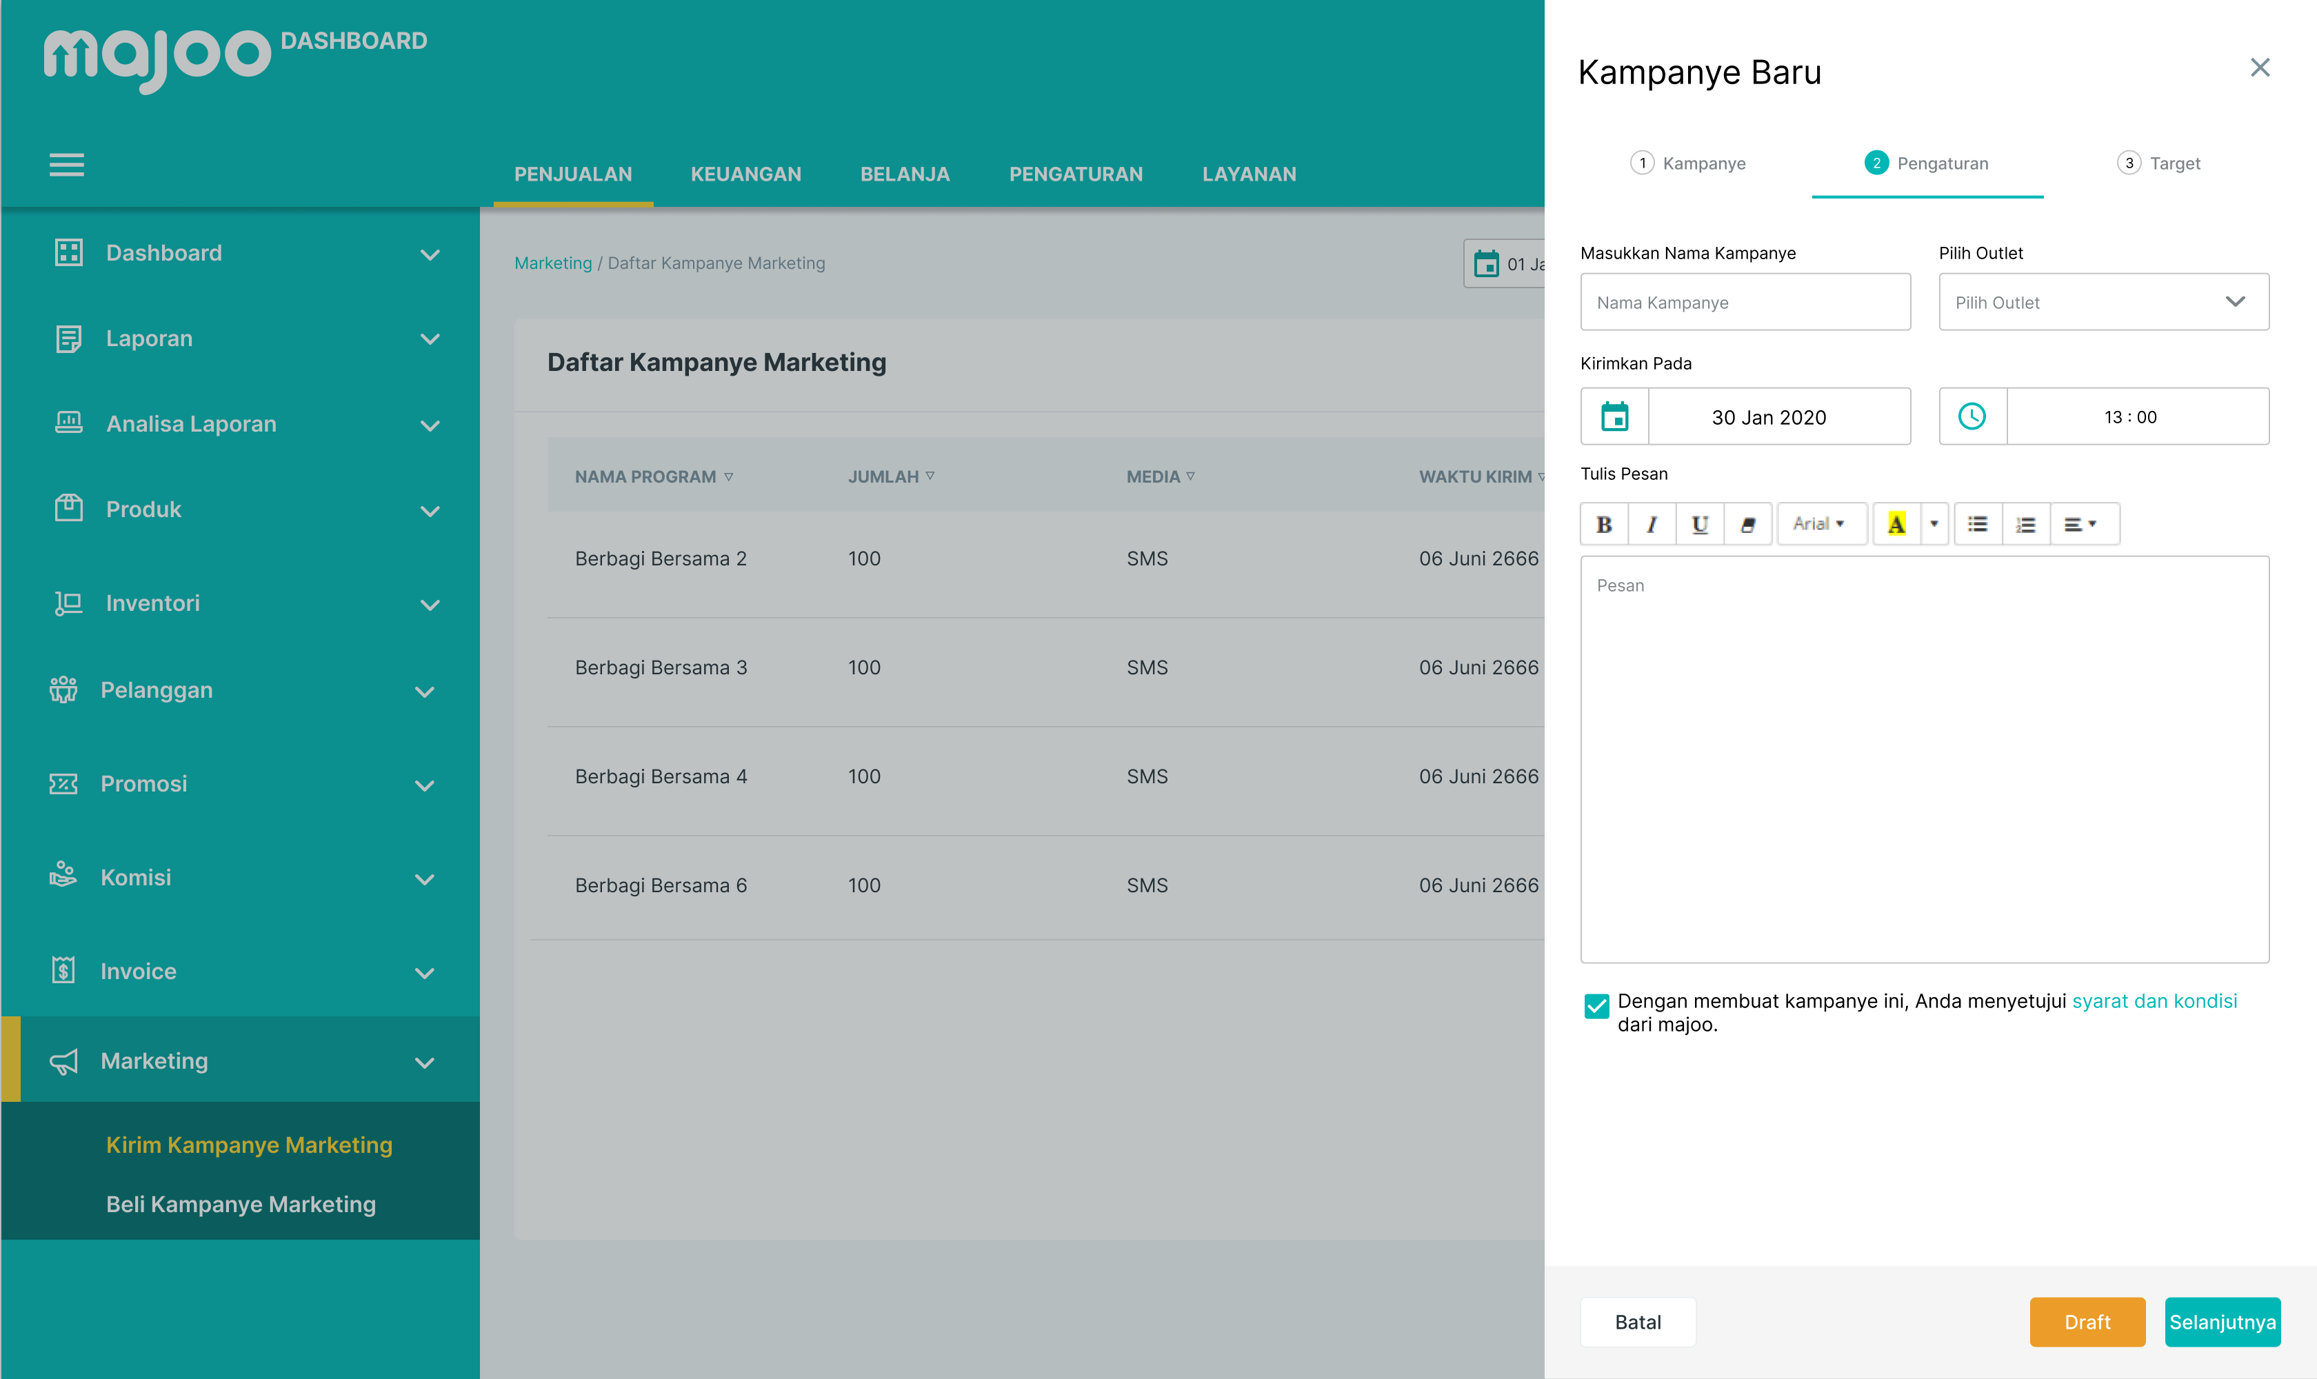Click the eraser clear-formatting icon
2317x1379 pixels.
click(x=1748, y=524)
